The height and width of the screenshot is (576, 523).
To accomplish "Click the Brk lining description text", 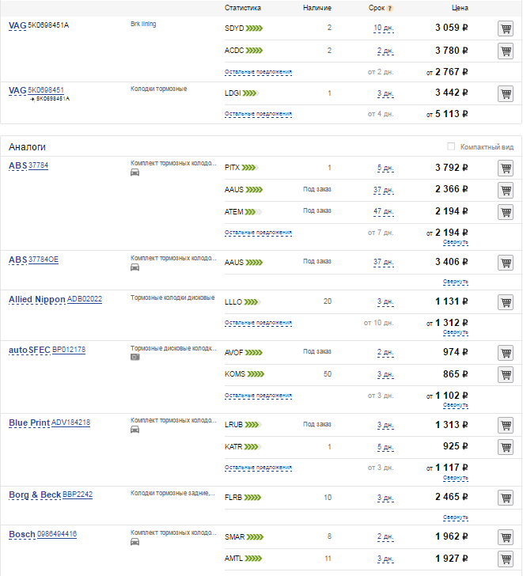I will (x=143, y=25).
